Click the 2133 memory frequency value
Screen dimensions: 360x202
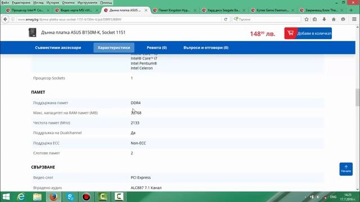click(x=135, y=123)
